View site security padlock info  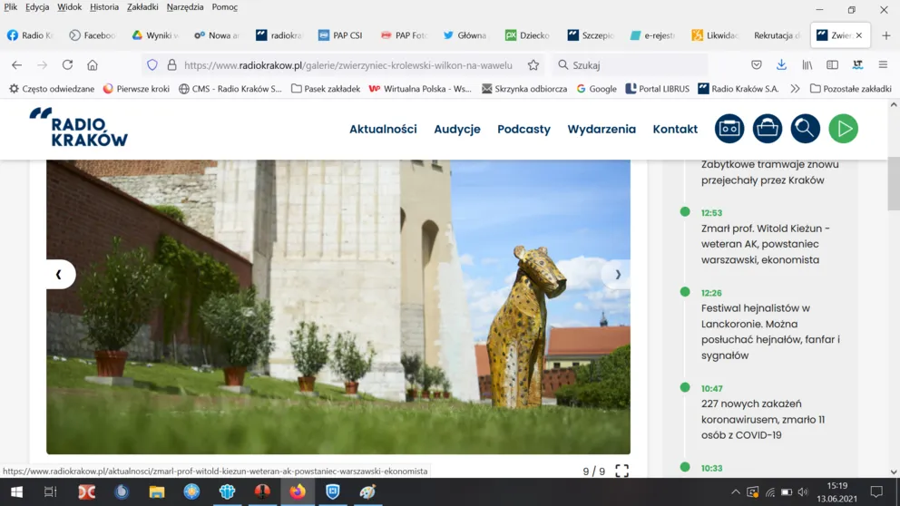pyautogui.click(x=171, y=64)
